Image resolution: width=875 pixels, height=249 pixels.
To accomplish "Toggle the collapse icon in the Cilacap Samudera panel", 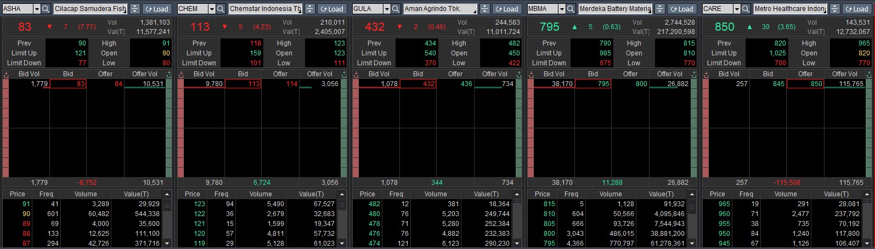I will 135,9.
